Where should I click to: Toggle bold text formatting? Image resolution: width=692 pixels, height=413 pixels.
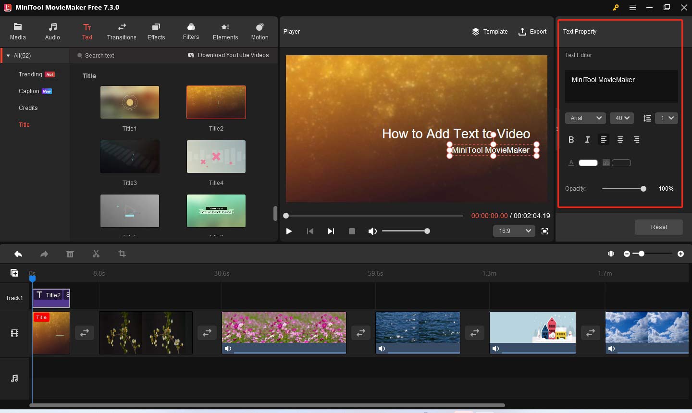571,140
